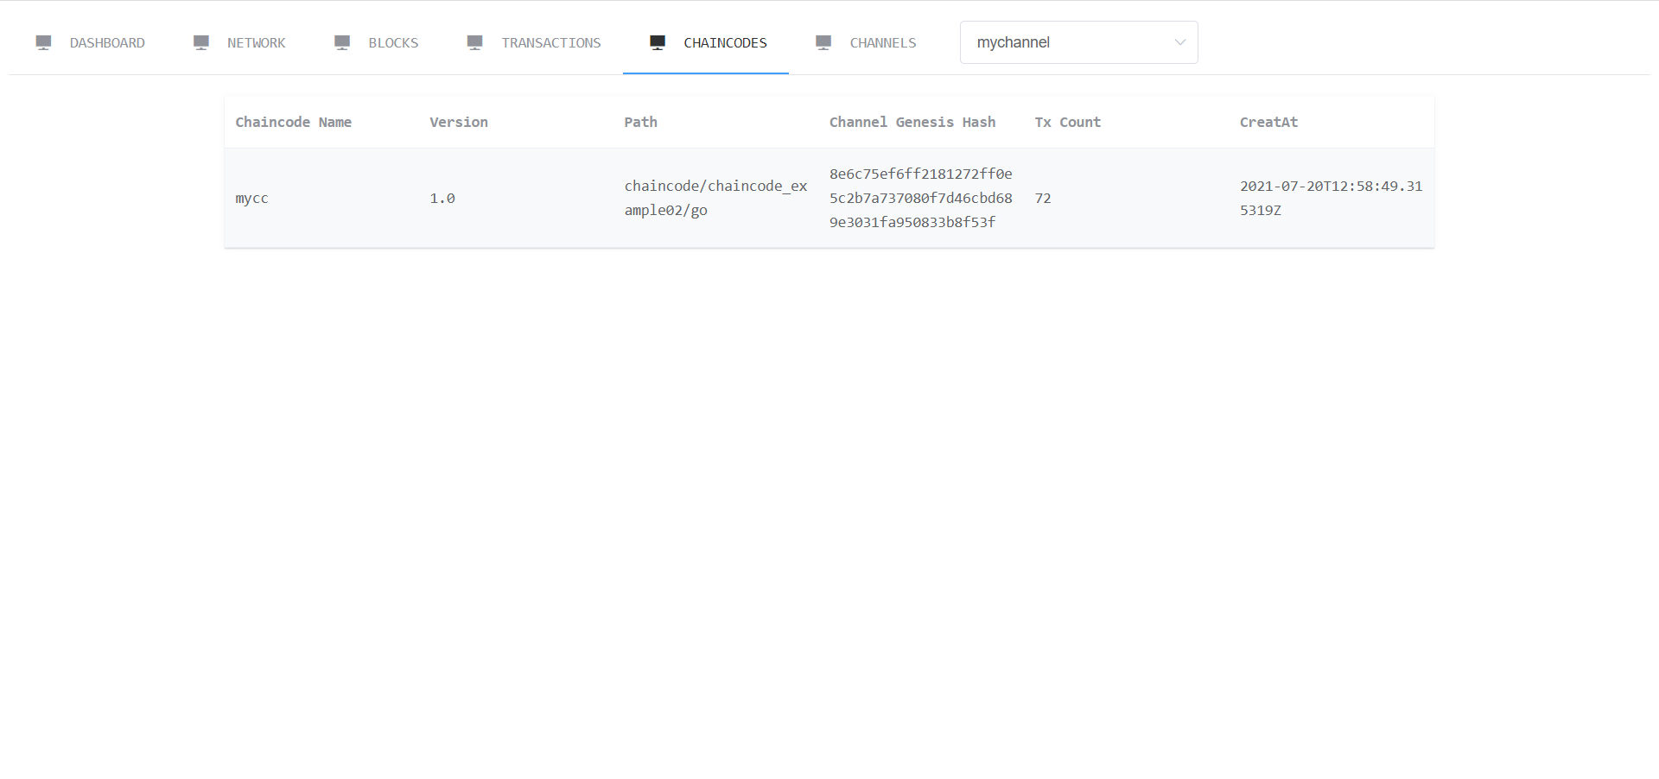The height and width of the screenshot is (779, 1659).
Task: Click the highlighted Chaincodes icon
Action: pos(657,41)
